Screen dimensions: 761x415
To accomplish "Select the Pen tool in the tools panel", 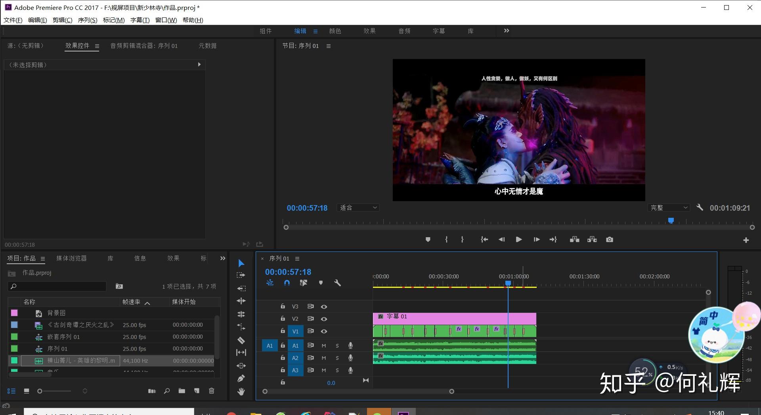I will (x=241, y=379).
